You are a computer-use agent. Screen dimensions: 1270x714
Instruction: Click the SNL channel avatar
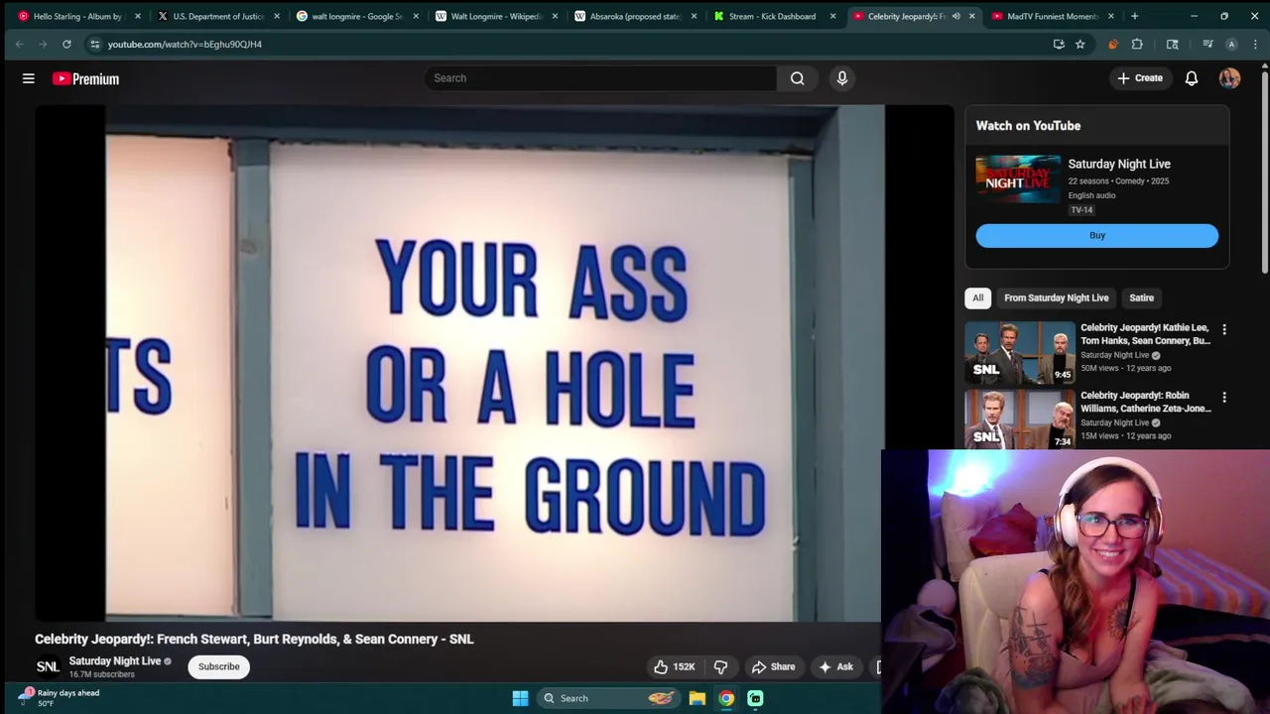pyautogui.click(x=48, y=666)
